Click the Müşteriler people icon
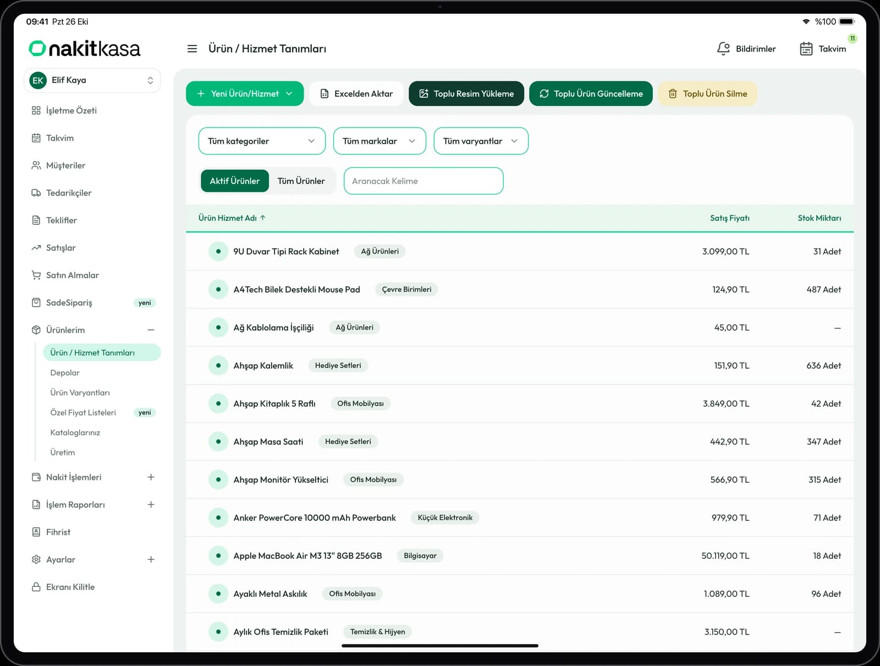The height and width of the screenshot is (666, 880). point(36,165)
